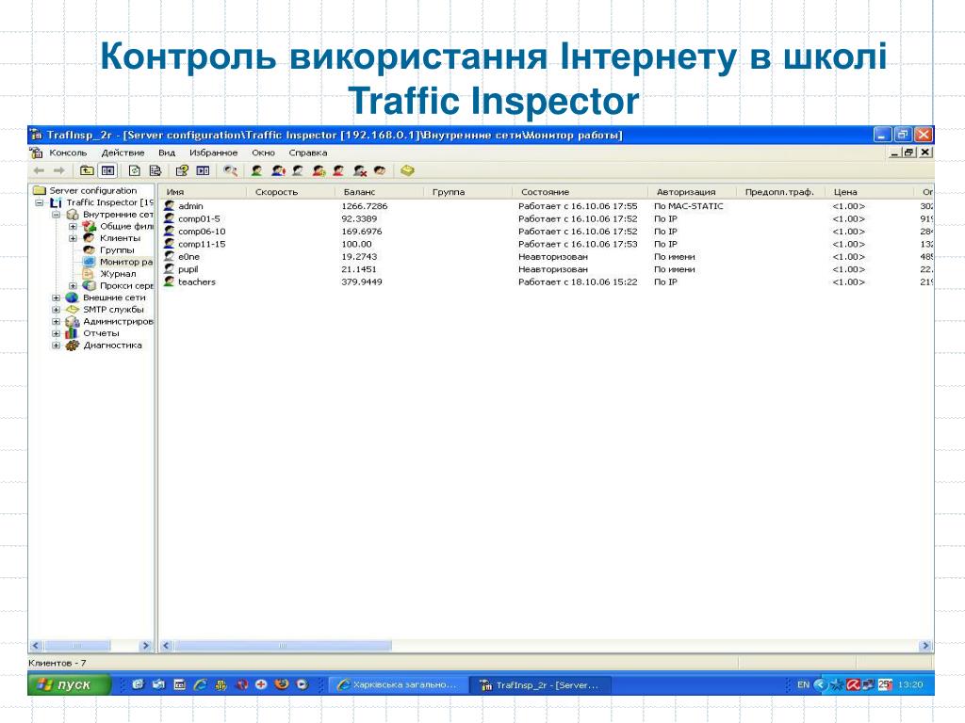Click the Диагностика gear icon in tree

click(72, 345)
